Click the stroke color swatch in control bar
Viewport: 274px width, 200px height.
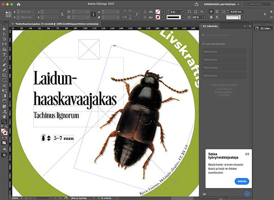click(x=158, y=17)
